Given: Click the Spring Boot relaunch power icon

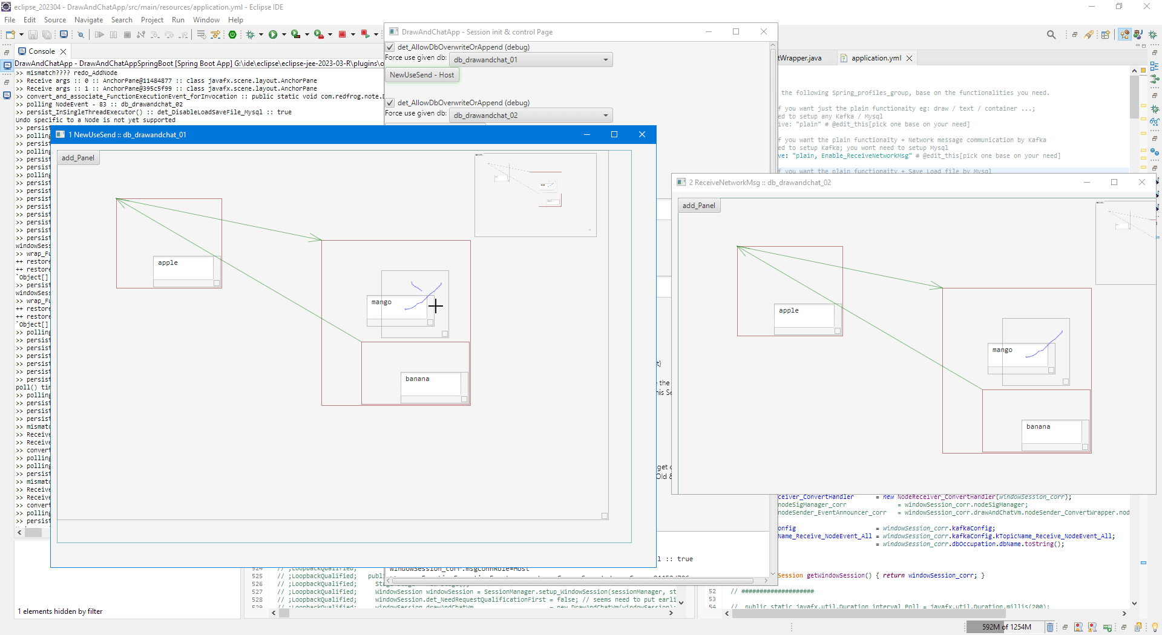Looking at the screenshot, I should pyautogui.click(x=232, y=34).
